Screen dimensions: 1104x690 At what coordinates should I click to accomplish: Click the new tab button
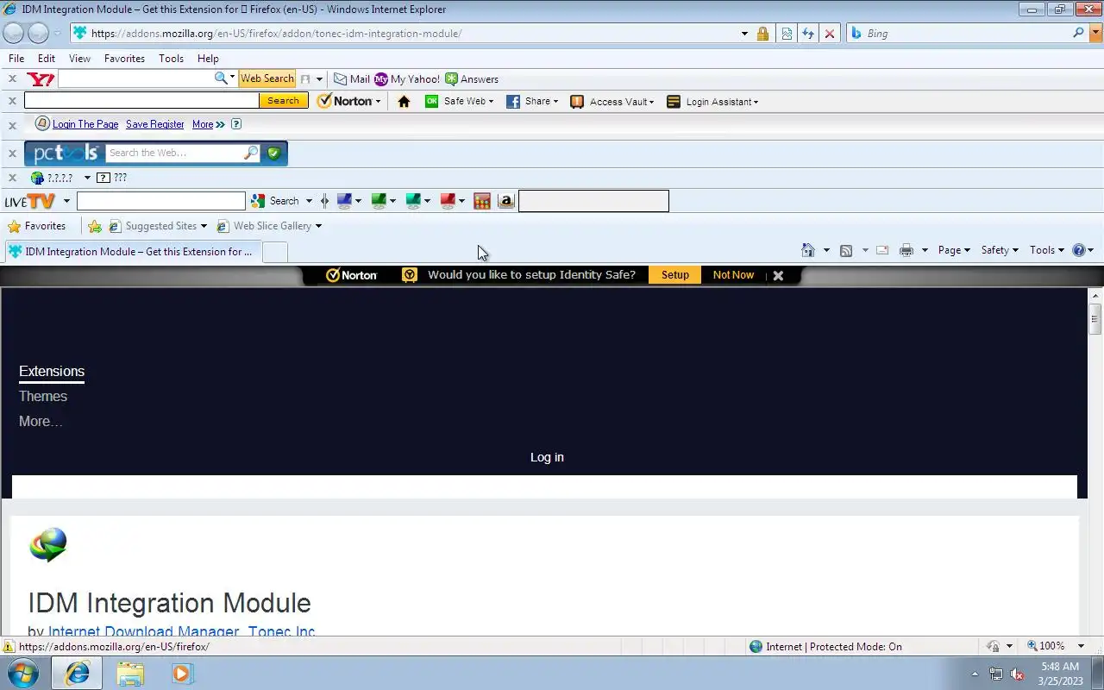coord(274,252)
